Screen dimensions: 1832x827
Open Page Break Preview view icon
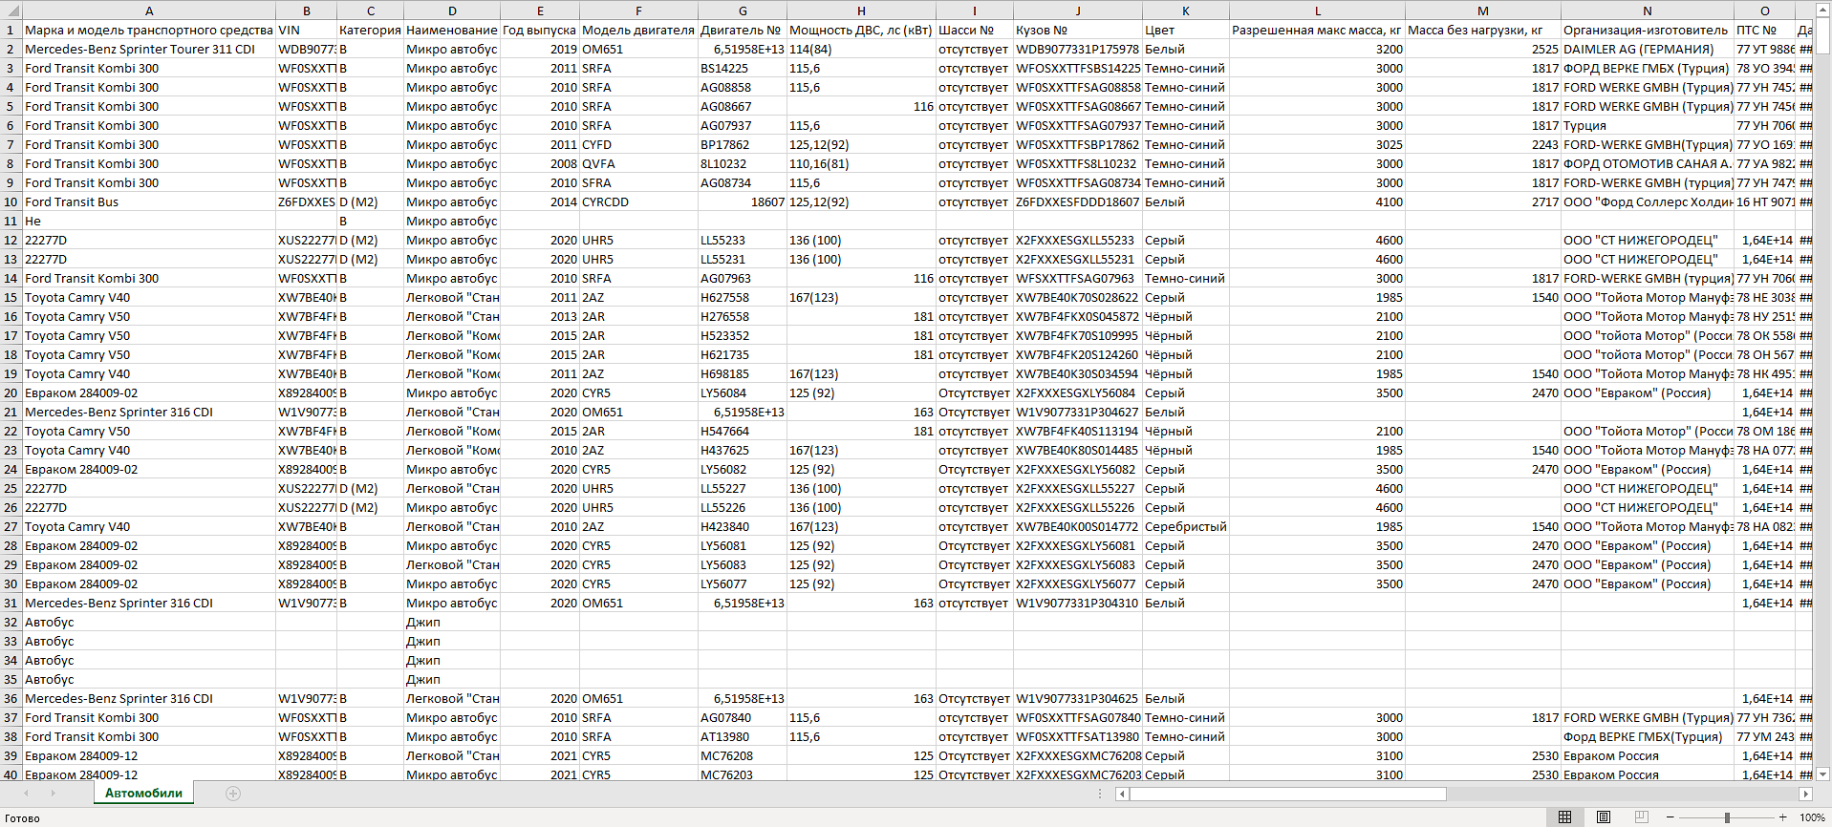[1642, 817]
